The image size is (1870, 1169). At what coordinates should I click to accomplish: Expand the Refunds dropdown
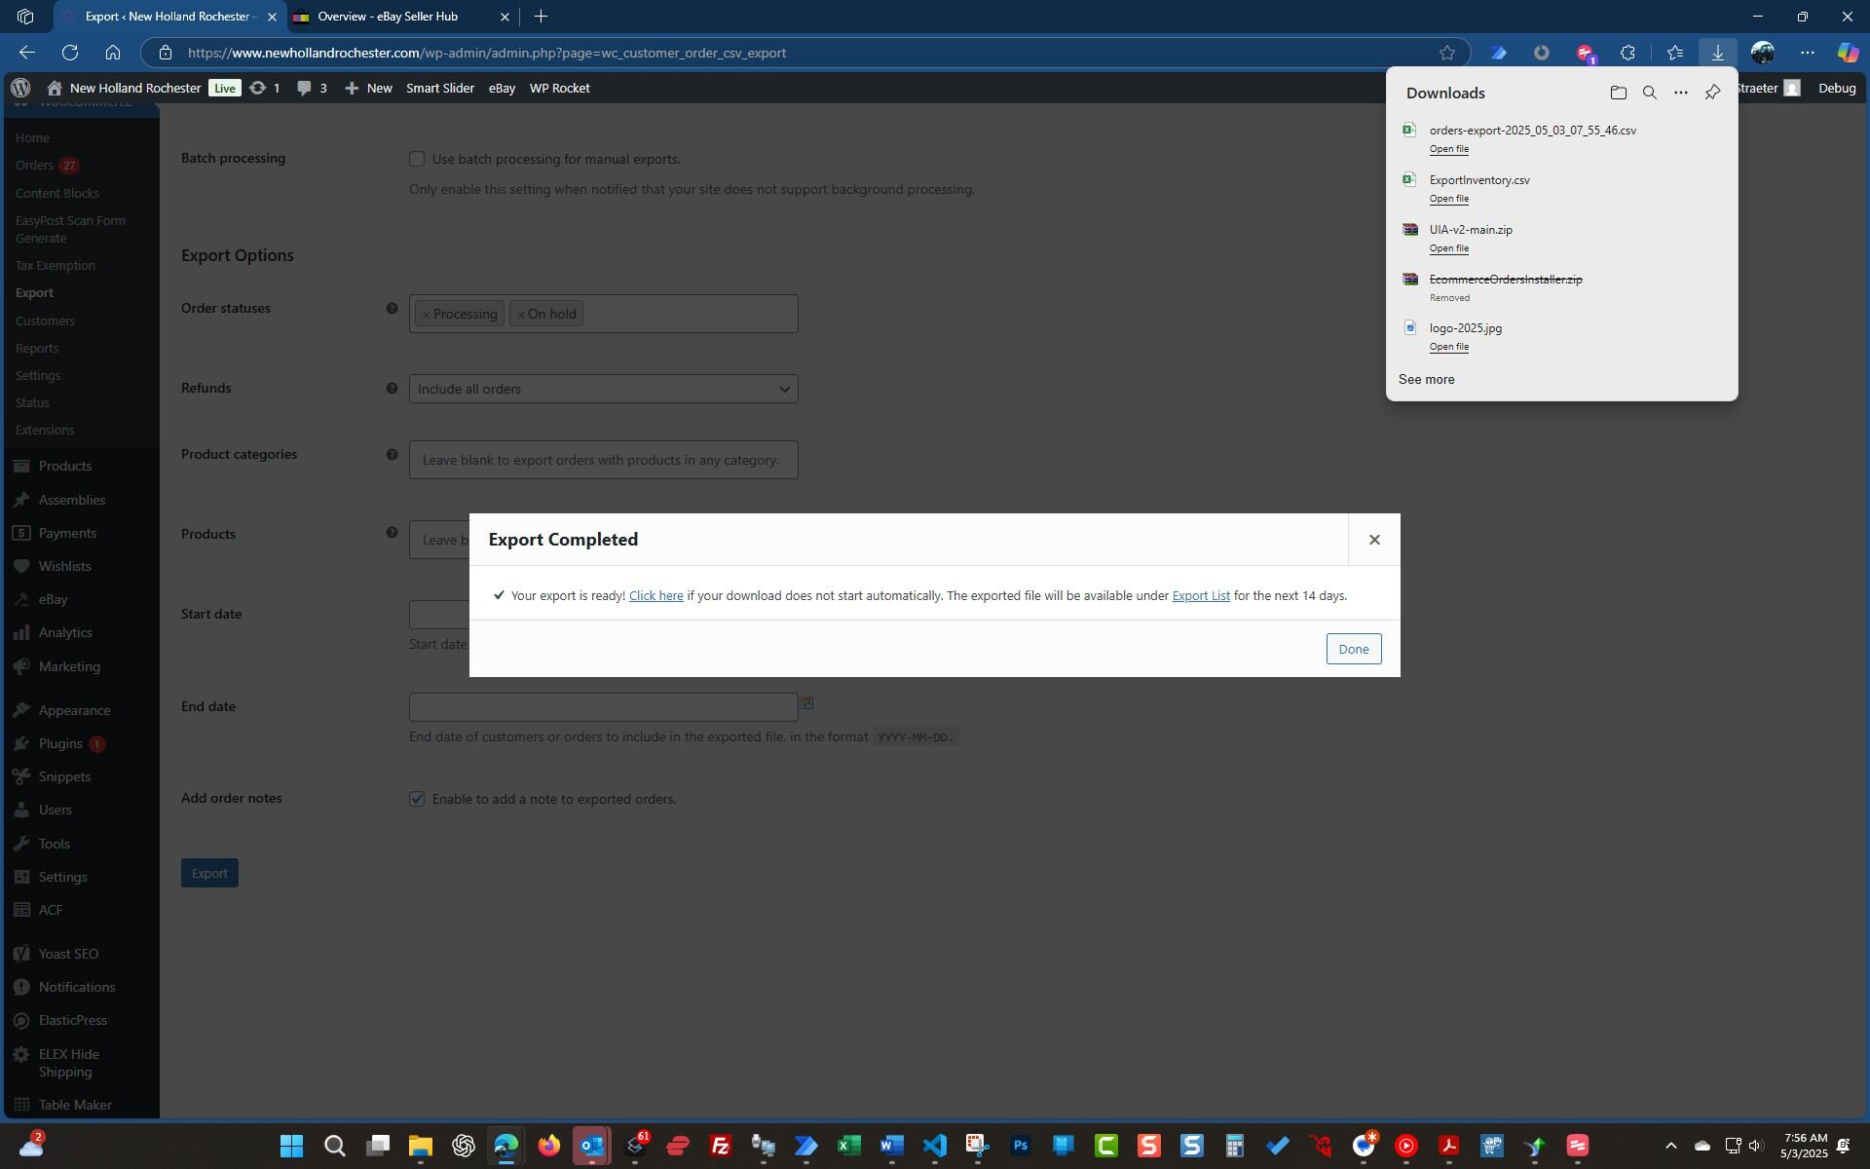click(x=603, y=389)
